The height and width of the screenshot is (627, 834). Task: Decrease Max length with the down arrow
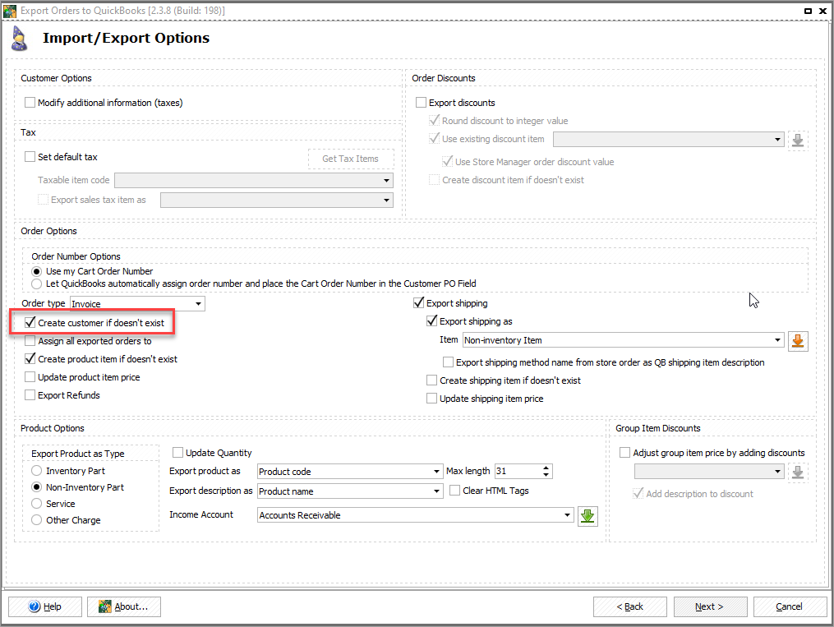[x=546, y=474]
